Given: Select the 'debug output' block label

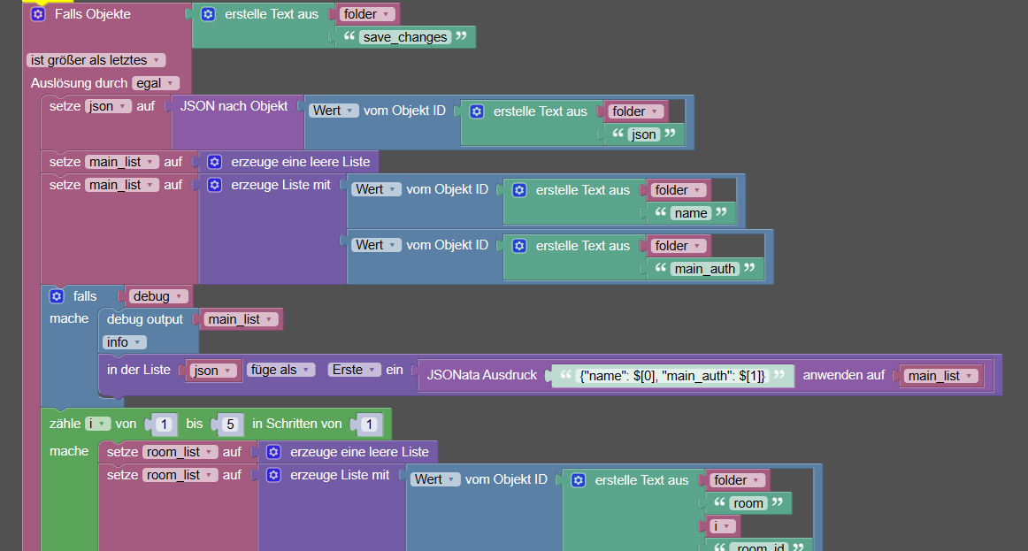Looking at the screenshot, I should click(145, 319).
